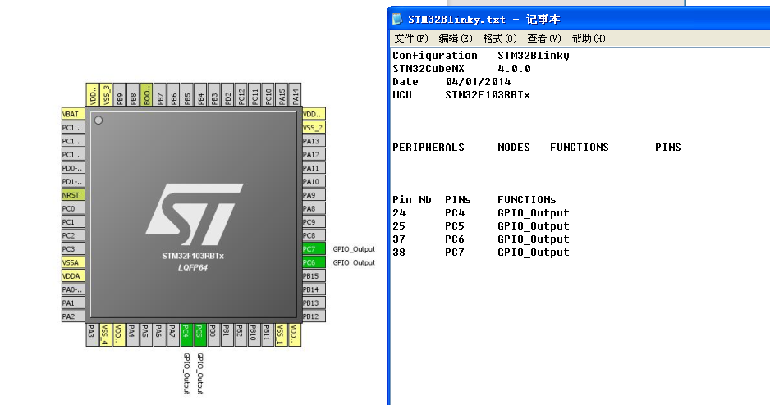This screenshot has width=770, height=405.
Task: Select pin PB10 at the bottom
Action: tap(254, 334)
